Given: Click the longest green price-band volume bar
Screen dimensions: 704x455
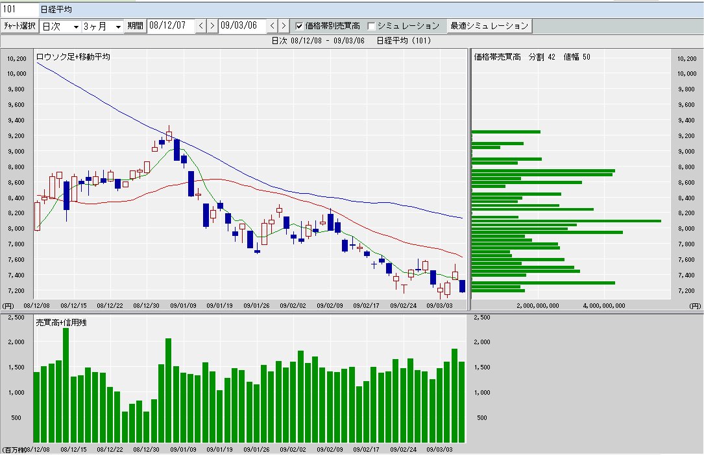Looking at the screenshot, I should pyautogui.click(x=564, y=221).
